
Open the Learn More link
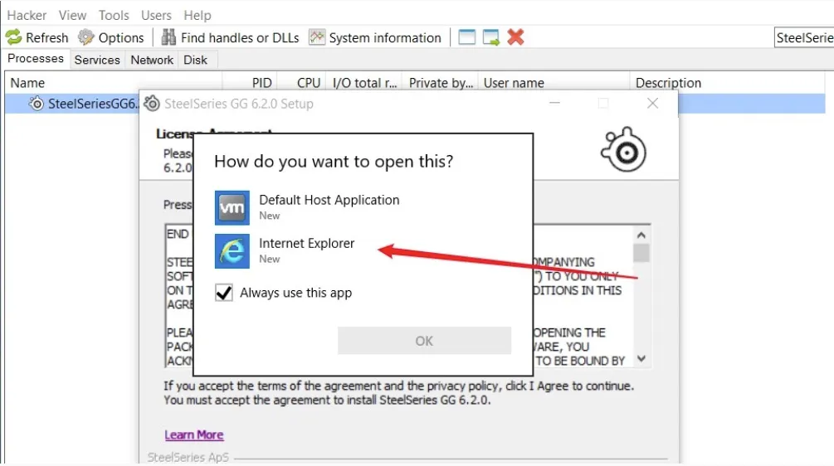point(193,434)
